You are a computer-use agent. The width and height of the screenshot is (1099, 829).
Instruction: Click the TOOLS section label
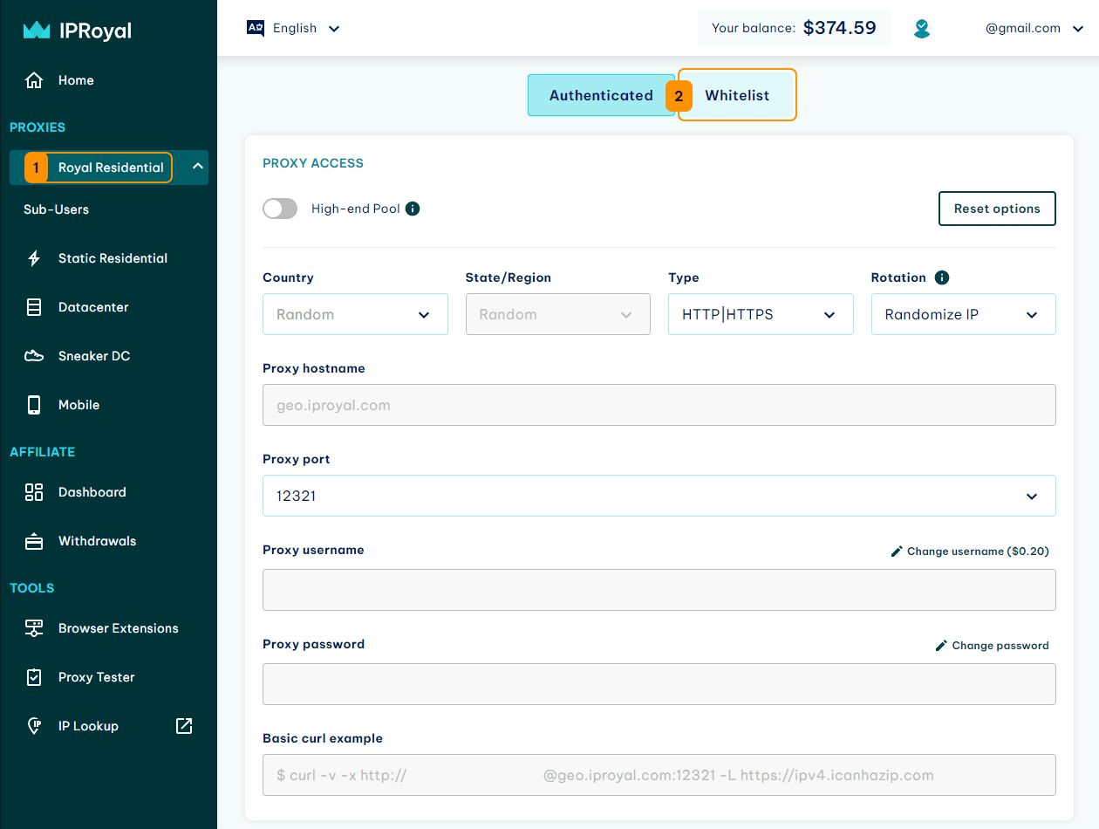(32, 588)
